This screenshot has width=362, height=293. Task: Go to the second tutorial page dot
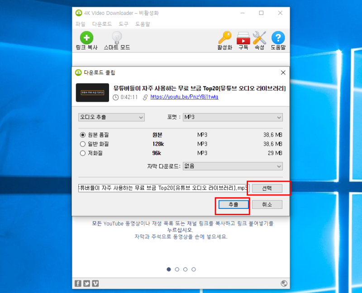[177, 269]
